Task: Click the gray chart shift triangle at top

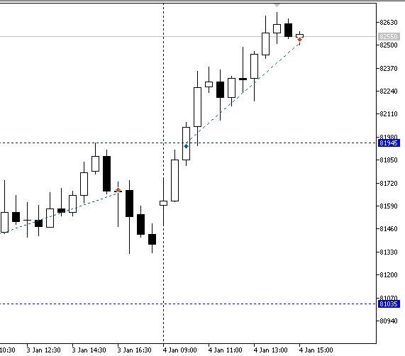Action: pyautogui.click(x=277, y=5)
